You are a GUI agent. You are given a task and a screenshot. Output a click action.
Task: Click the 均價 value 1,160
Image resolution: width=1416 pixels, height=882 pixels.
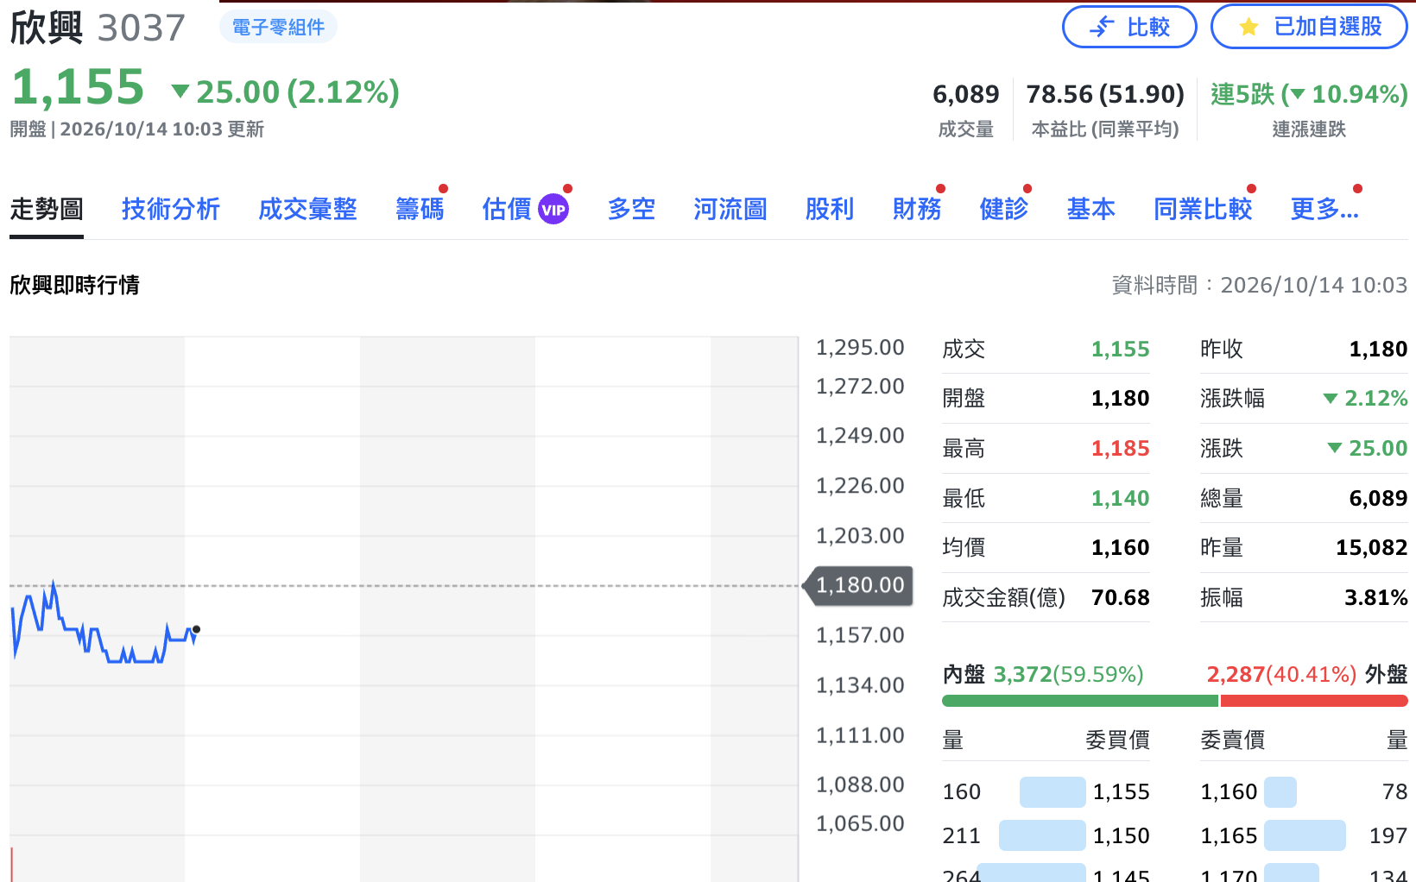(1120, 547)
